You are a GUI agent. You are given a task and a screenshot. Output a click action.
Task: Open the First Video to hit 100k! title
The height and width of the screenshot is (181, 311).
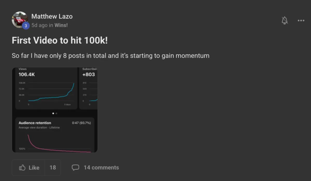tap(60, 40)
